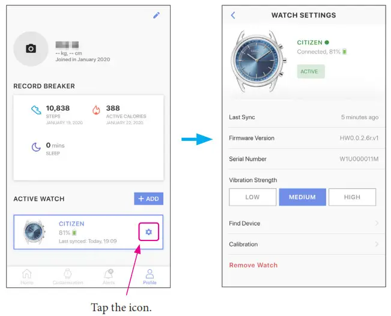The width and height of the screenshot is (391, 316).
Task: Tap the active calories flame icon
Action: pyautogui.click(x=96, y=110)
